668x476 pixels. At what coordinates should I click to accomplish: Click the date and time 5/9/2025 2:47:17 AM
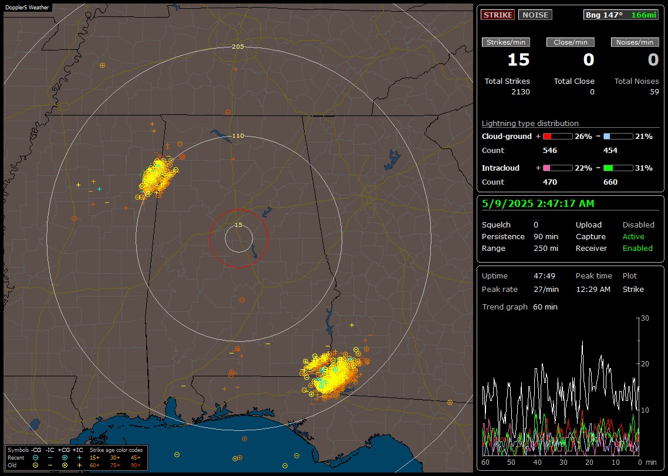[x=538, y=204]
